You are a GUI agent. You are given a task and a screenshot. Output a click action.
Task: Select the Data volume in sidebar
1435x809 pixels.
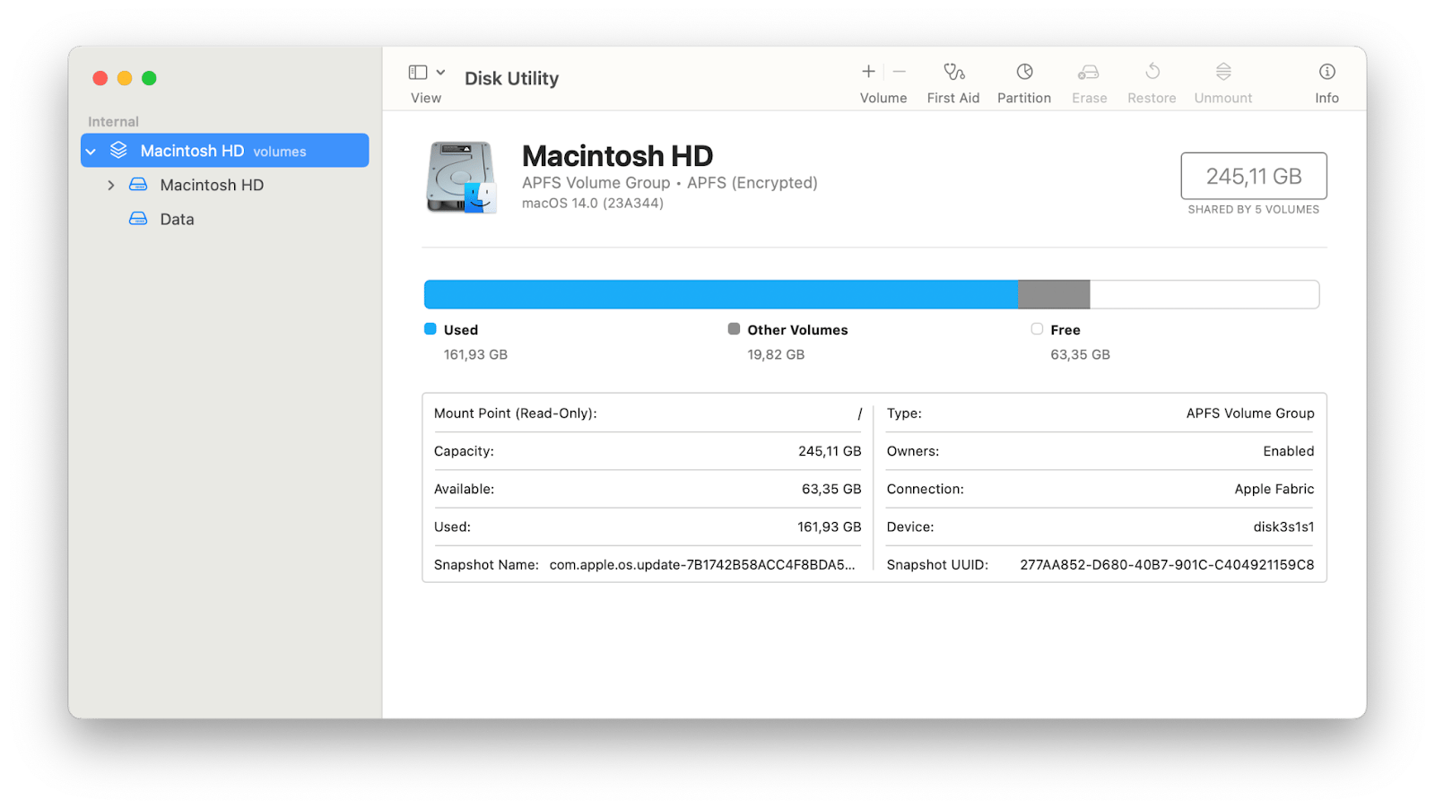pos(224,219)
